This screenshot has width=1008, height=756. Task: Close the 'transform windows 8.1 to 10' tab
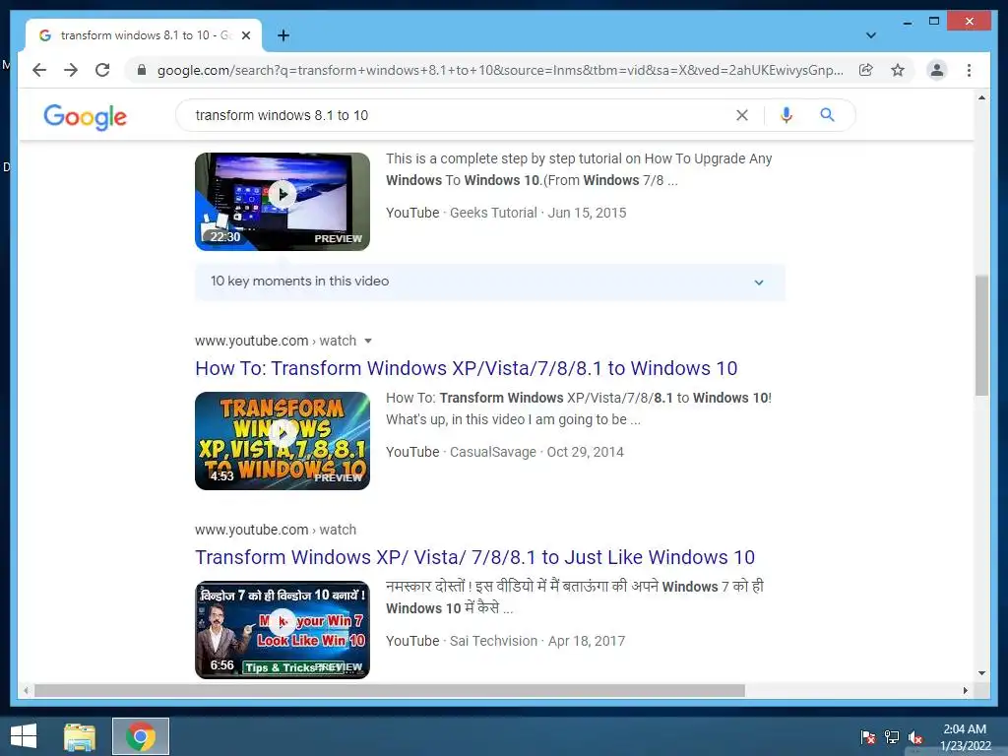245,35
